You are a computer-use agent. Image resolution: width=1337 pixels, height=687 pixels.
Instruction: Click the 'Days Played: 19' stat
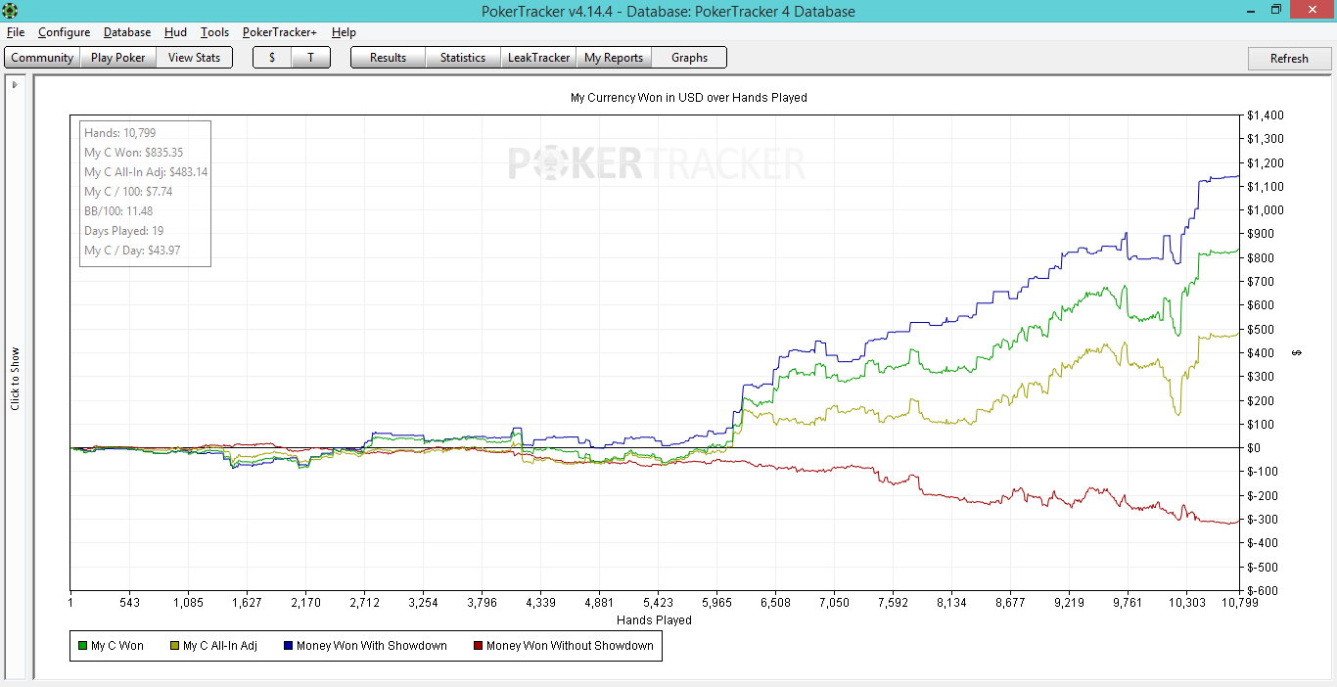tap(124, 231)
